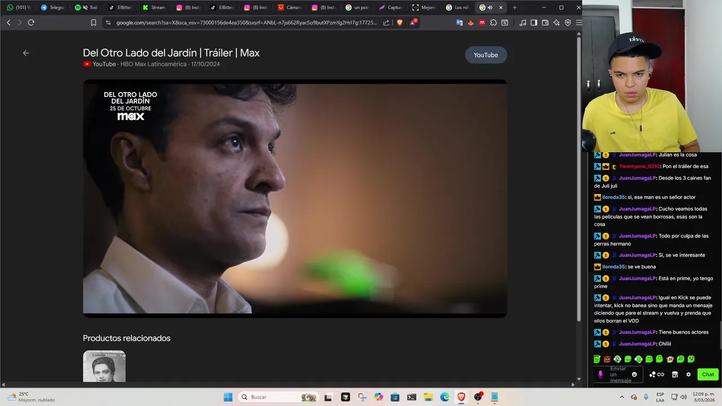Viewport: 722px width, 406px height.
Task: Click the right arrow of the horizontal scrollbar
Action: click(x=573, y=385)
